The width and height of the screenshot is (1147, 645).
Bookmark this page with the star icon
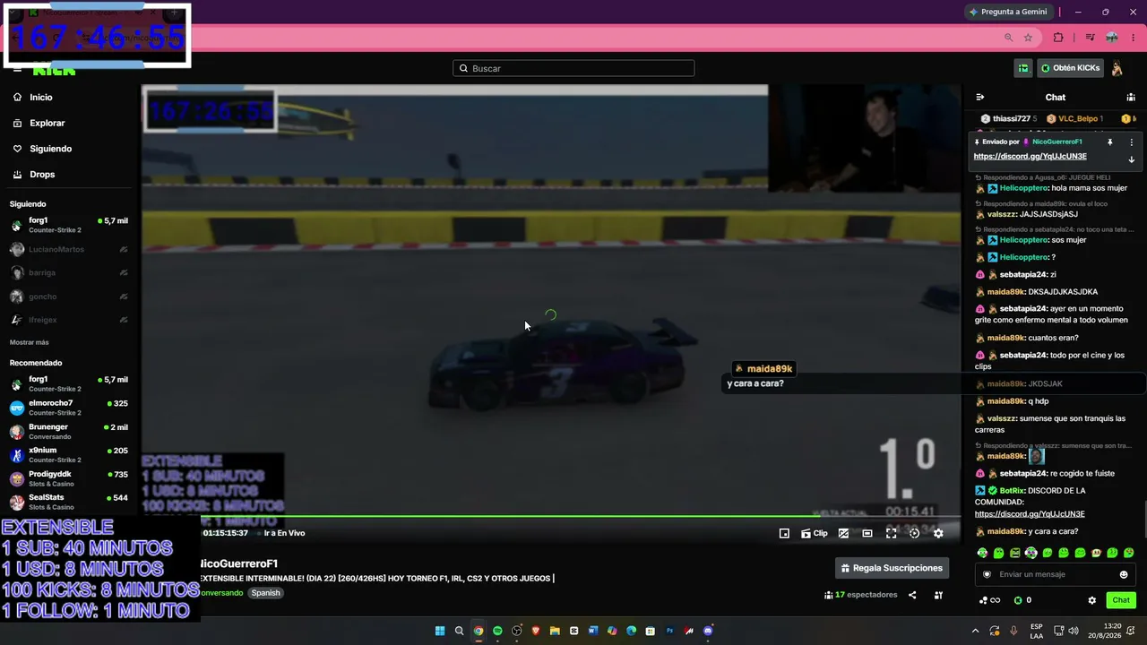(x=1028, y=38)
